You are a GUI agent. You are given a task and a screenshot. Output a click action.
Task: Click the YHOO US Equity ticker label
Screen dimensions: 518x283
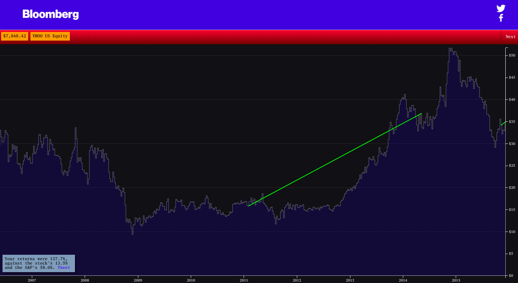pos(50,36)
